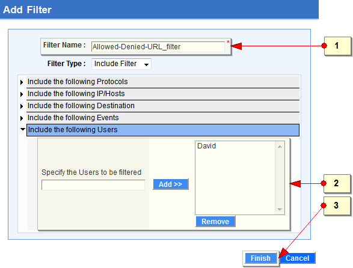The height and width of the screenshot is (268, 353).
Task: Click the Remove button
Action: click(x=215, y=221)
